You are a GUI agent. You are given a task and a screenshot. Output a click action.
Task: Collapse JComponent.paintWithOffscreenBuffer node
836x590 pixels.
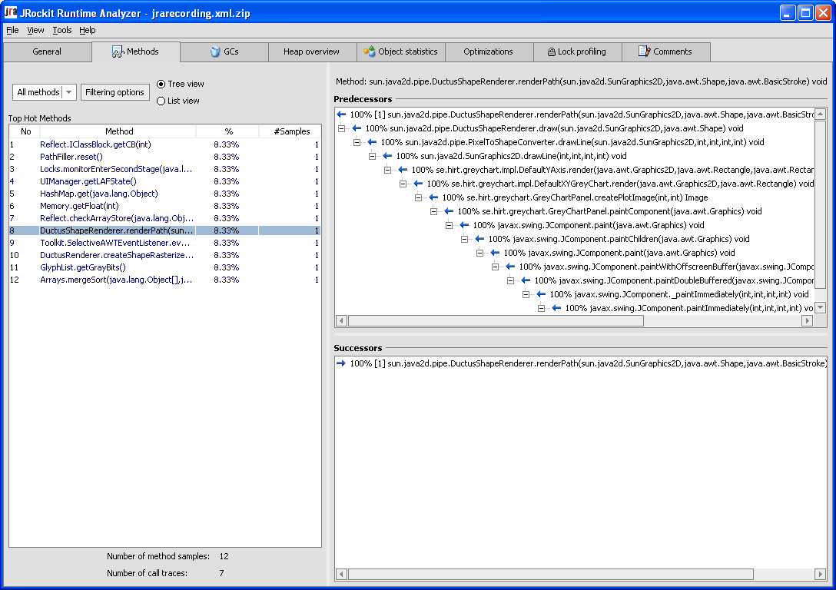click(496, 267)
